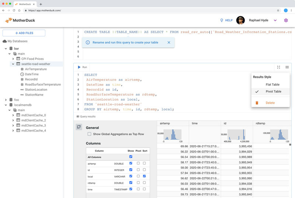
Task: Uncheck Show for id column
Action: [x=131, y=170]
